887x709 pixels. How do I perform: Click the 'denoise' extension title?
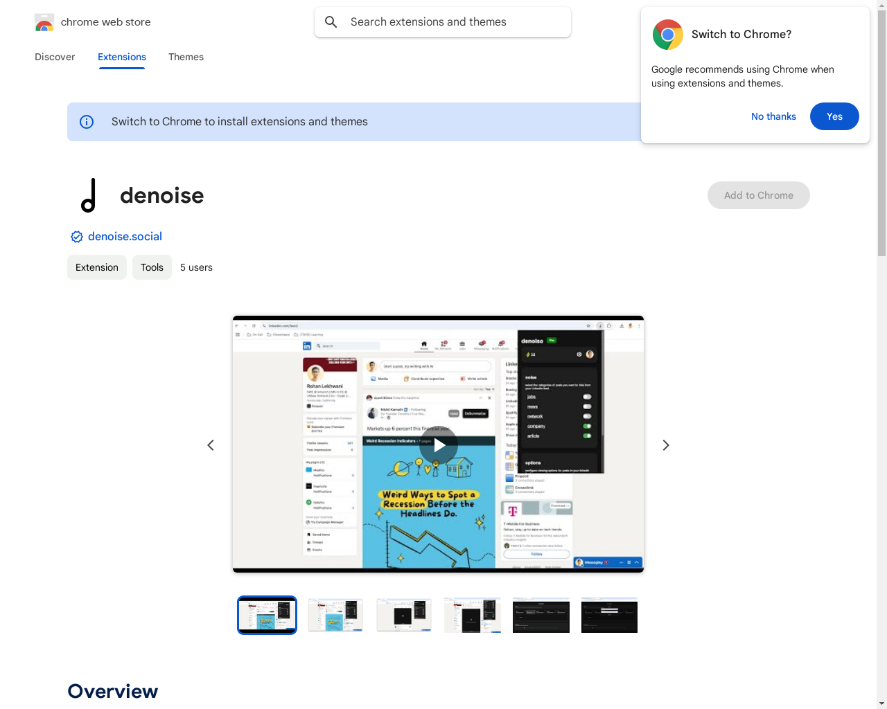point(162,195)
